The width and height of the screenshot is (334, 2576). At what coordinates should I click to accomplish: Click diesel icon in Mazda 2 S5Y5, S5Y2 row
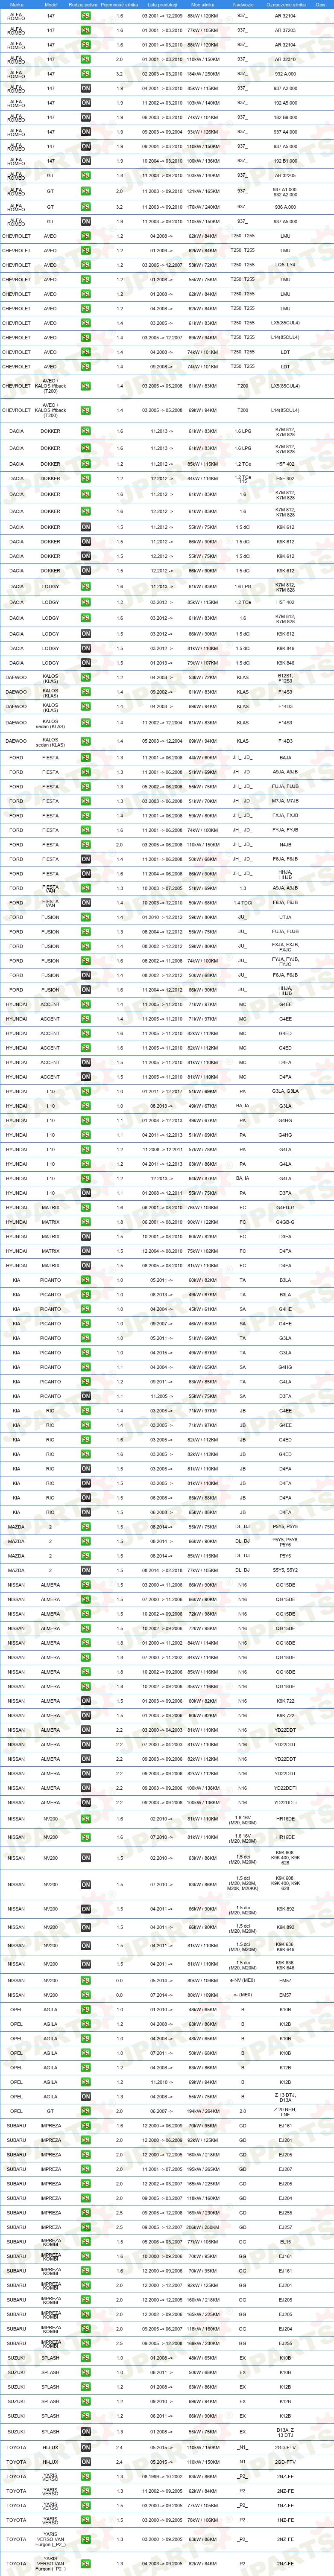pos(85,1570)
